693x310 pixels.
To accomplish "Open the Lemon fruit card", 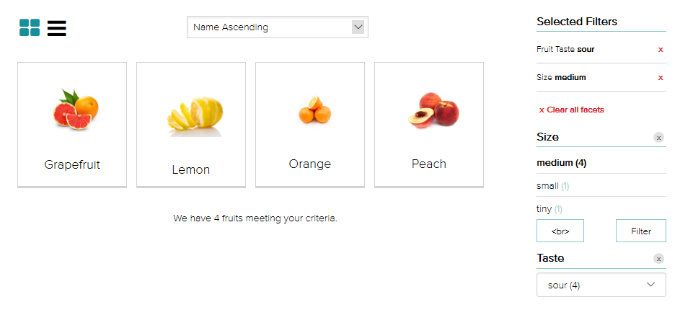I will [x=191, y=125].
